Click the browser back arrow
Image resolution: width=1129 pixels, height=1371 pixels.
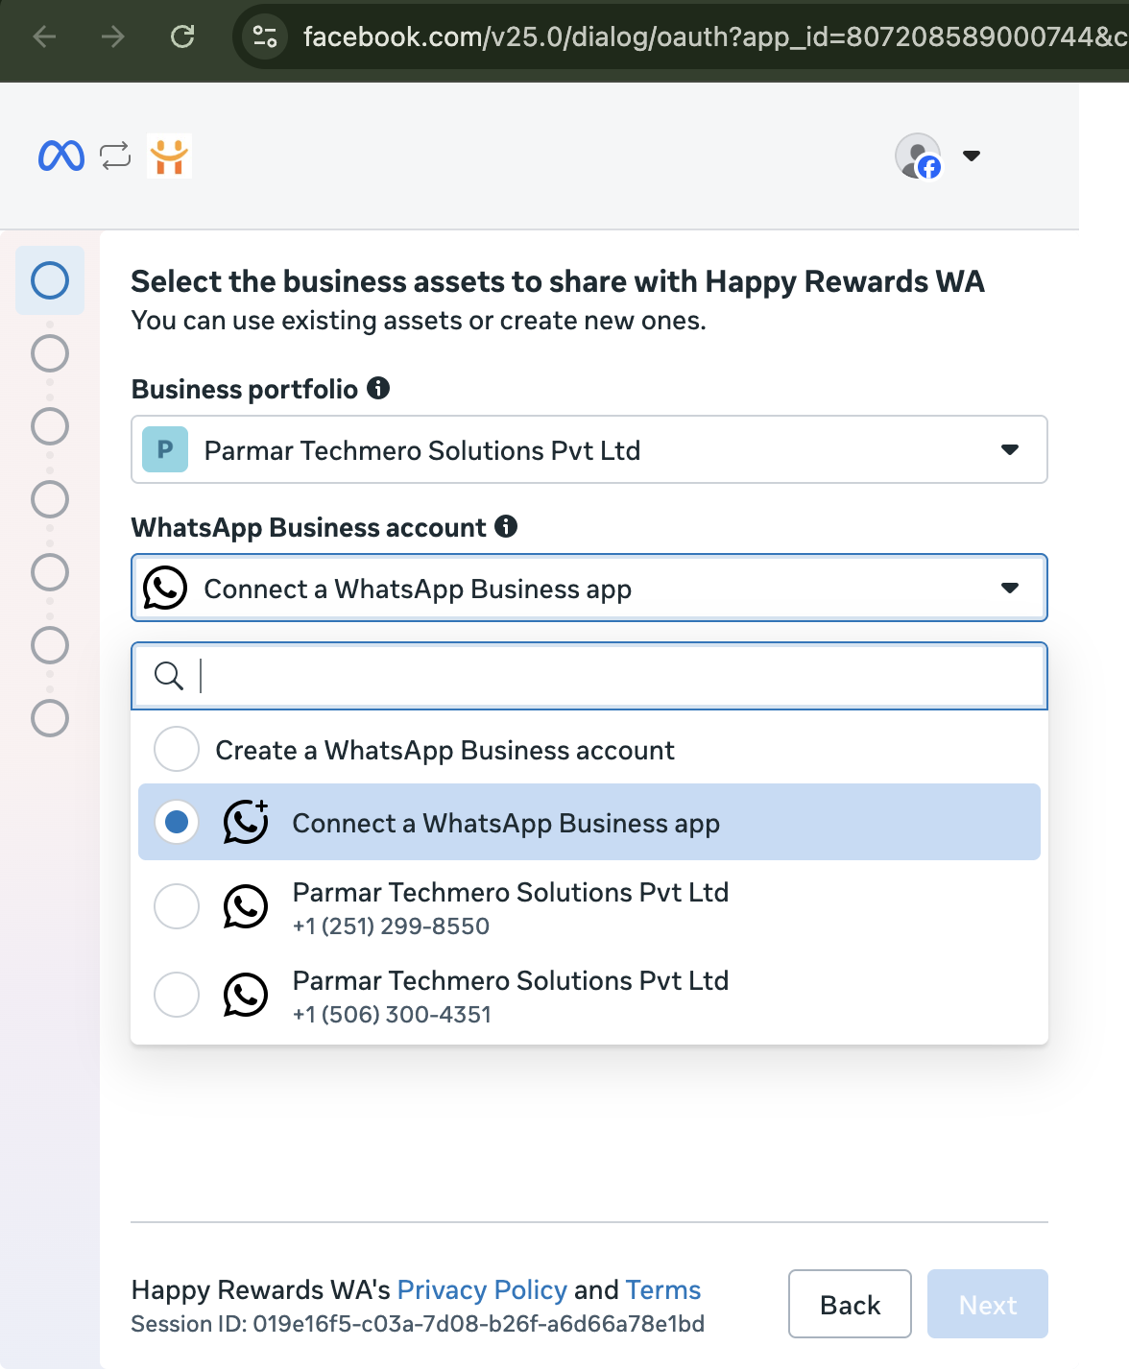(x=44, y=36)
